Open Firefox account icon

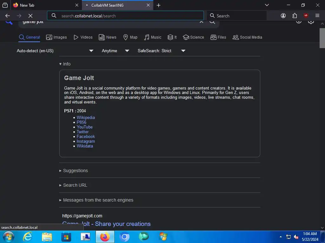point(283,16)
